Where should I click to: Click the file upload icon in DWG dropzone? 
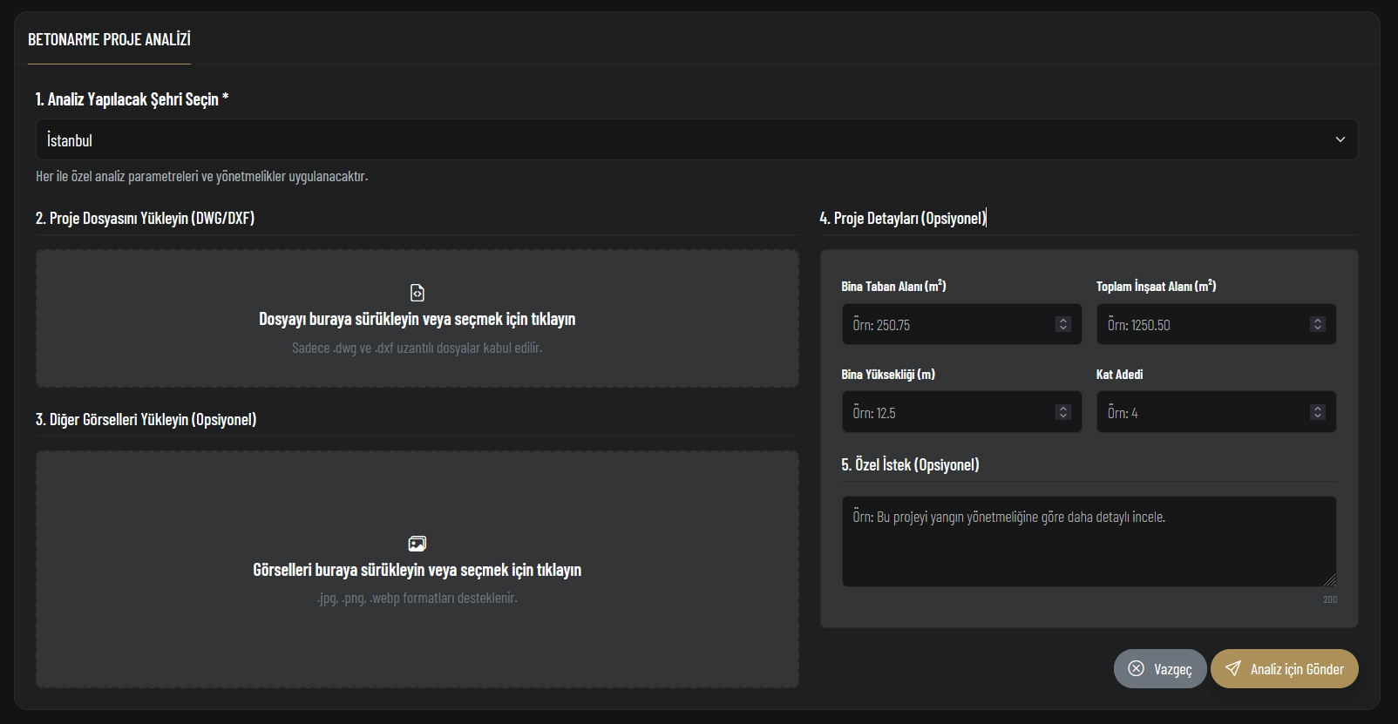(x=417, y=293)
